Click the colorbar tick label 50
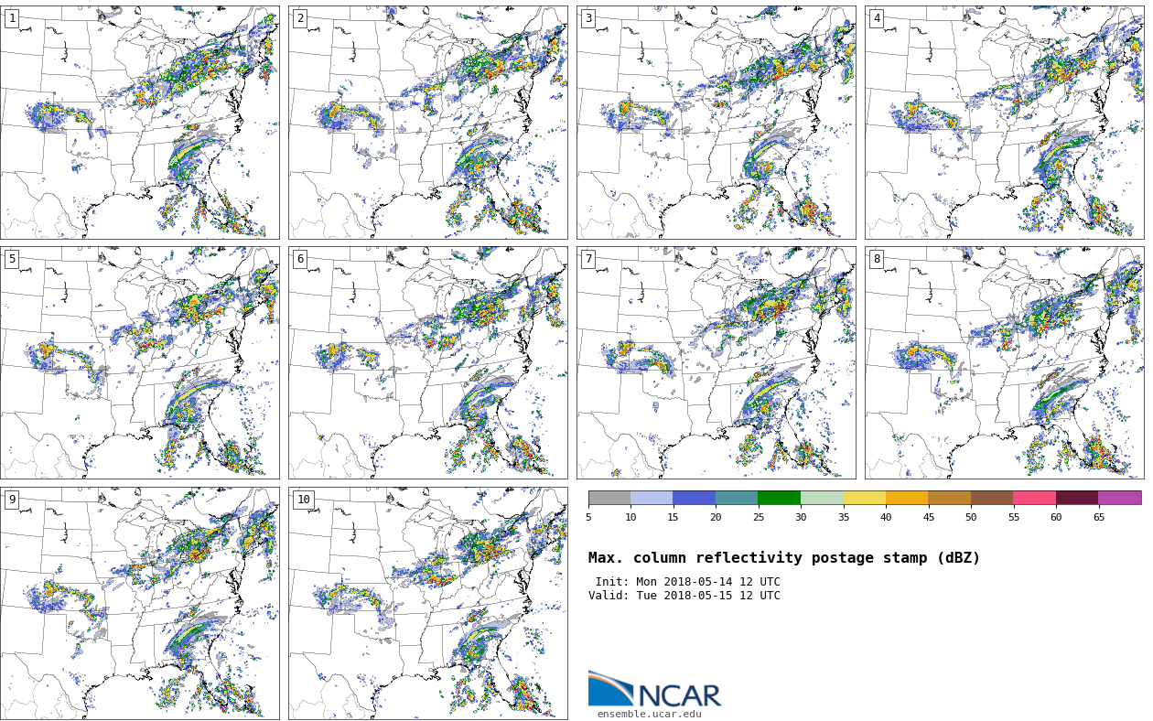The image size is (1153, 721). point(971,518)
